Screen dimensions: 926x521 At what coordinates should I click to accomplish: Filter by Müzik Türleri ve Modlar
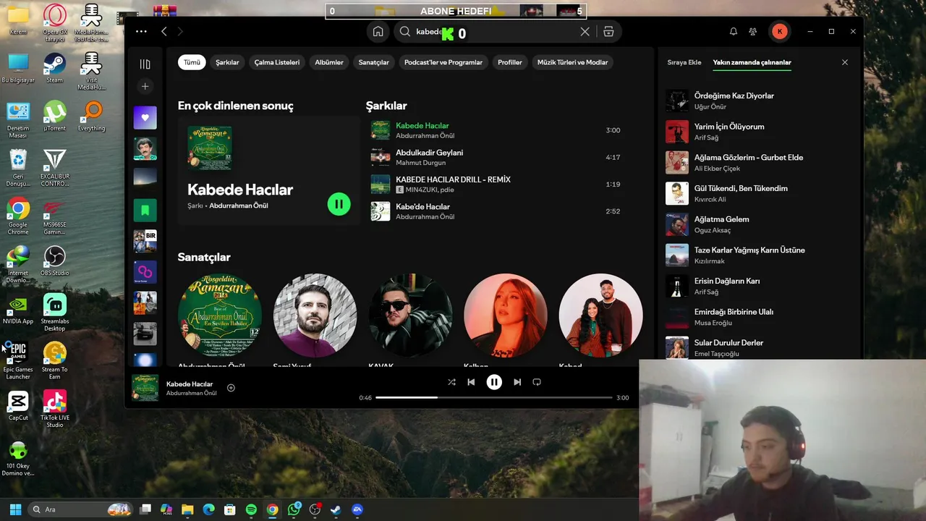(572, 62)
